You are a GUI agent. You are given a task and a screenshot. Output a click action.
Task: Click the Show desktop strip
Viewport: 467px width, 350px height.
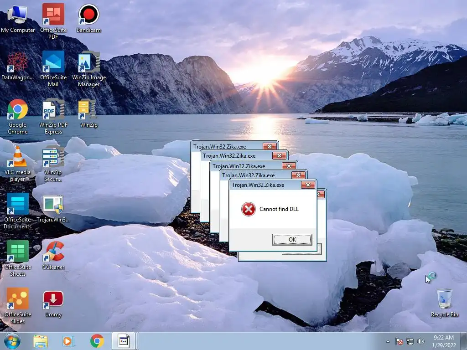point(464,341)
